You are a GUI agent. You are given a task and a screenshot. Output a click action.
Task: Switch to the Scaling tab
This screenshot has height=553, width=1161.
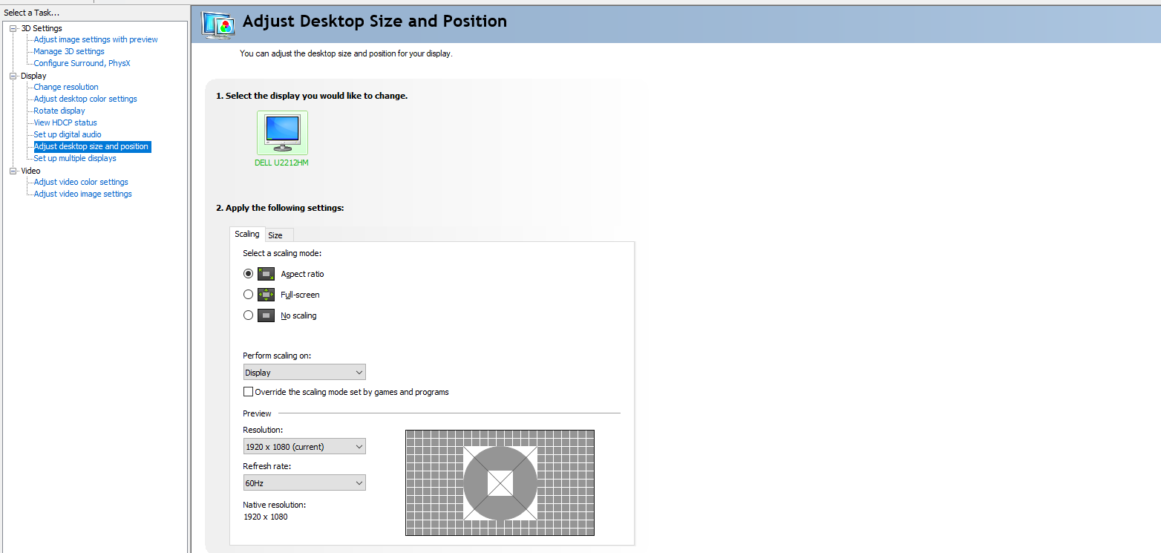[247, 235]
